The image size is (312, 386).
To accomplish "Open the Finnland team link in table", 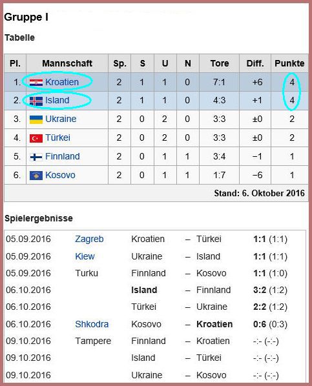I will [63, 156].
